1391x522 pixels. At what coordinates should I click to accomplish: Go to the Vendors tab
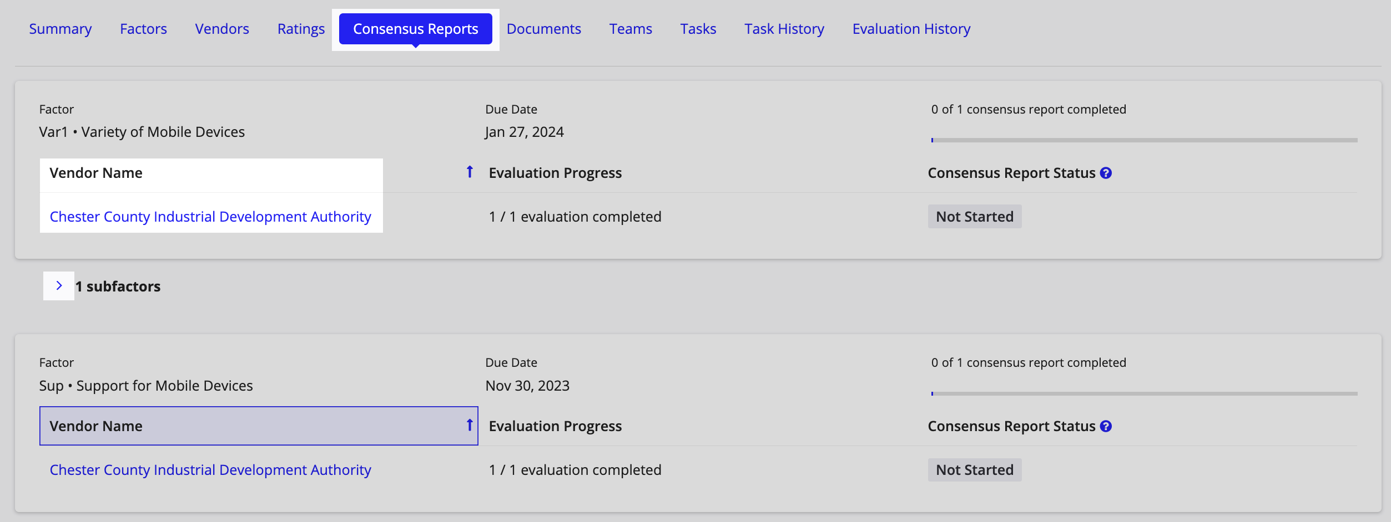pyautogui.click(x=222, y=29)
